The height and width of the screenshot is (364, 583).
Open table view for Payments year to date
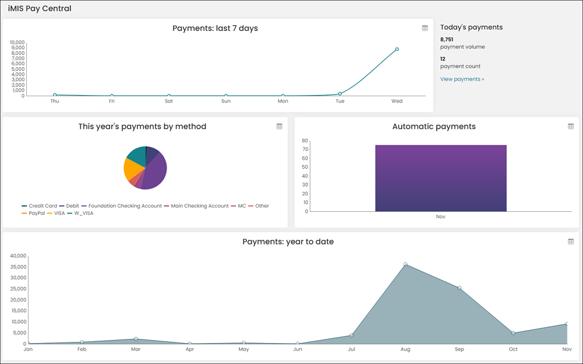pos(571,242)
